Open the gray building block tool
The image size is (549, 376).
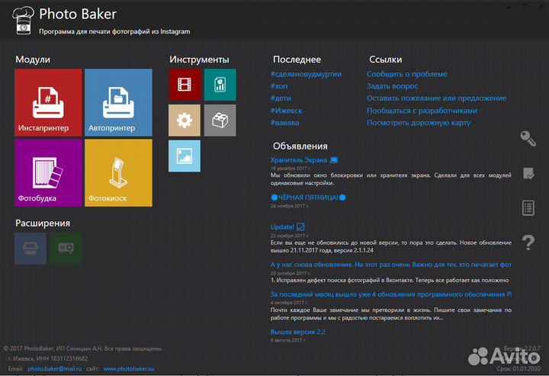point(220,120)
